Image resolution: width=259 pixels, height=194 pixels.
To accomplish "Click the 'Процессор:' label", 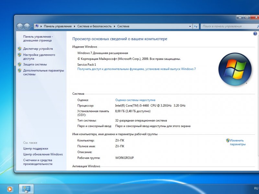I will [x=85, y=106].
